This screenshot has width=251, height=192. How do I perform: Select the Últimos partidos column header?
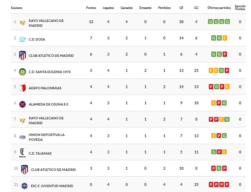pyautogui.click(x=219, y=8)
